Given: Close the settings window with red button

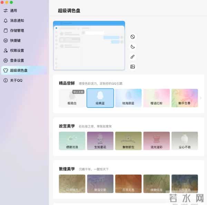Looking at the screenshot, I should (x=2, y=2).
